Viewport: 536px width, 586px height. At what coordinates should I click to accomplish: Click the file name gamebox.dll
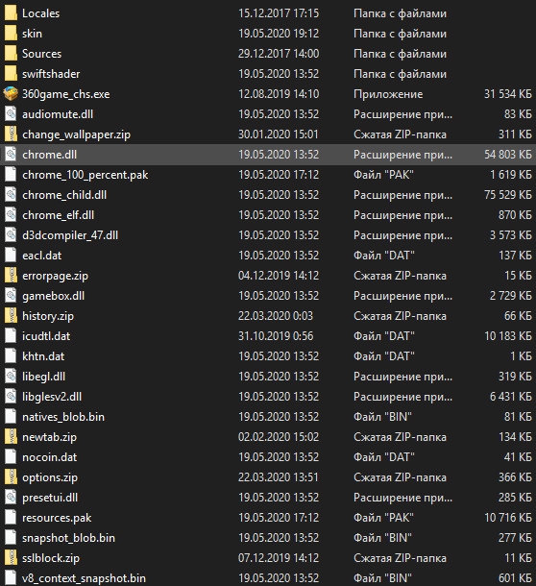click(x=53, y=296)
